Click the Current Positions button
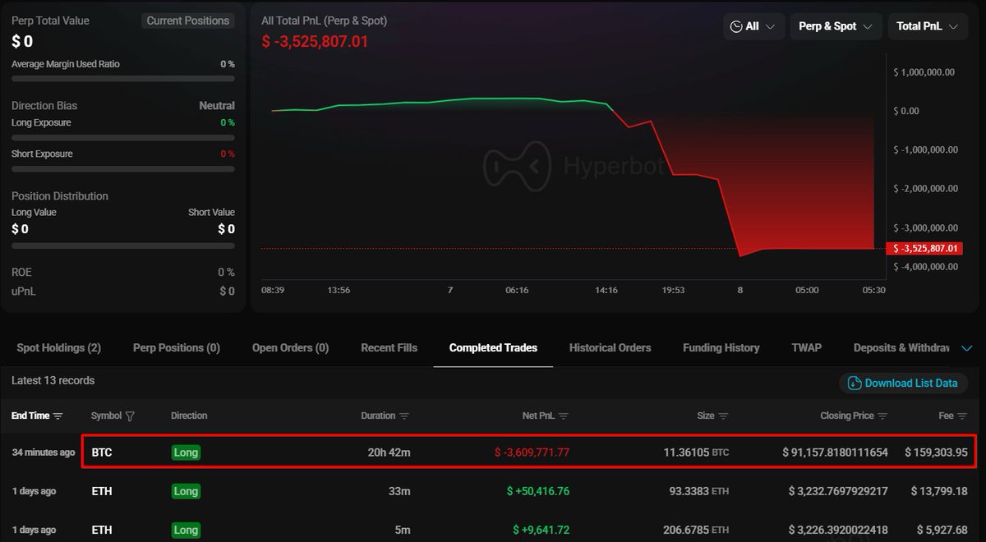 (188, 21)
